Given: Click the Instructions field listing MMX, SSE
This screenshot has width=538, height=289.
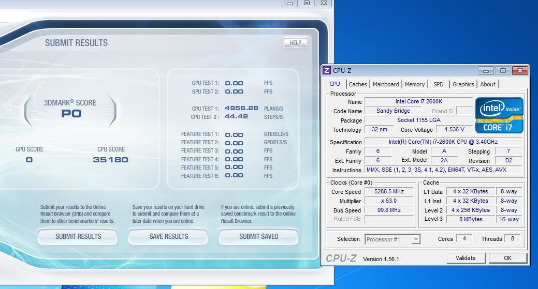Looking at the screenshot, I should click(443, 170).
